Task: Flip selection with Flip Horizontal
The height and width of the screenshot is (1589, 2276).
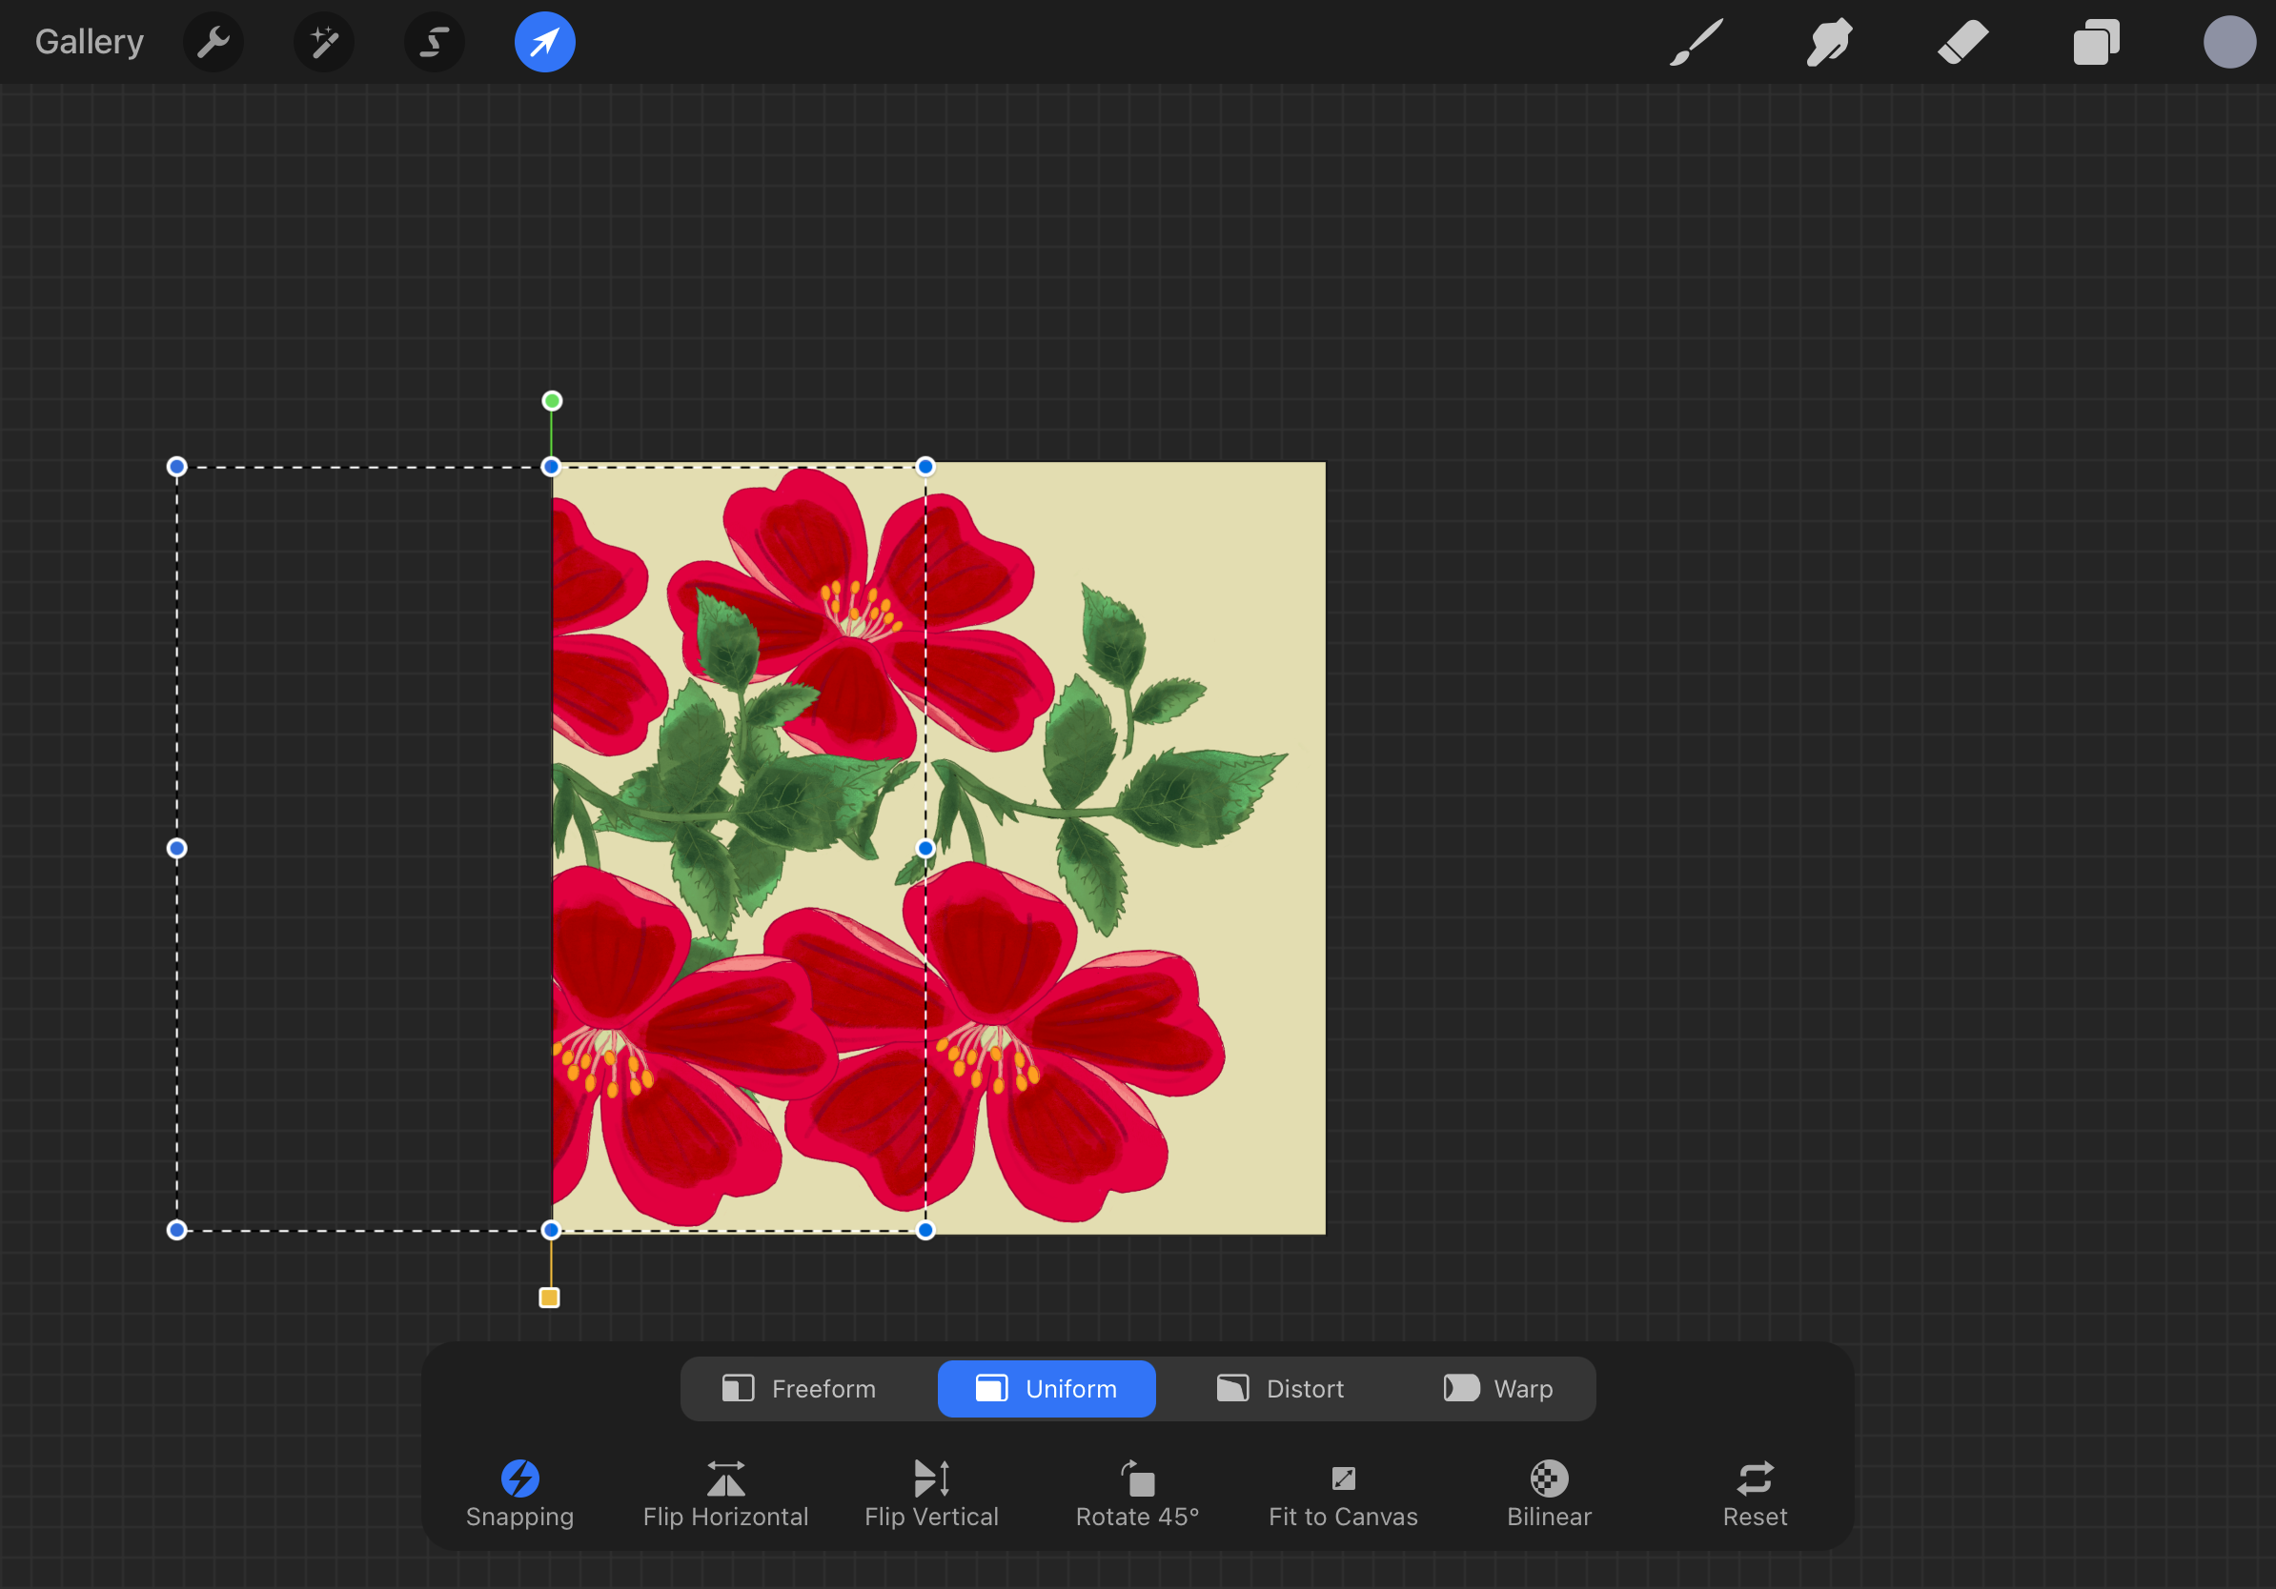Action: (x=725, y=1494)
